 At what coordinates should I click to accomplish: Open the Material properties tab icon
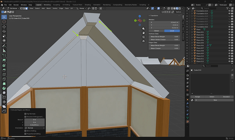(x=188, y=122)
